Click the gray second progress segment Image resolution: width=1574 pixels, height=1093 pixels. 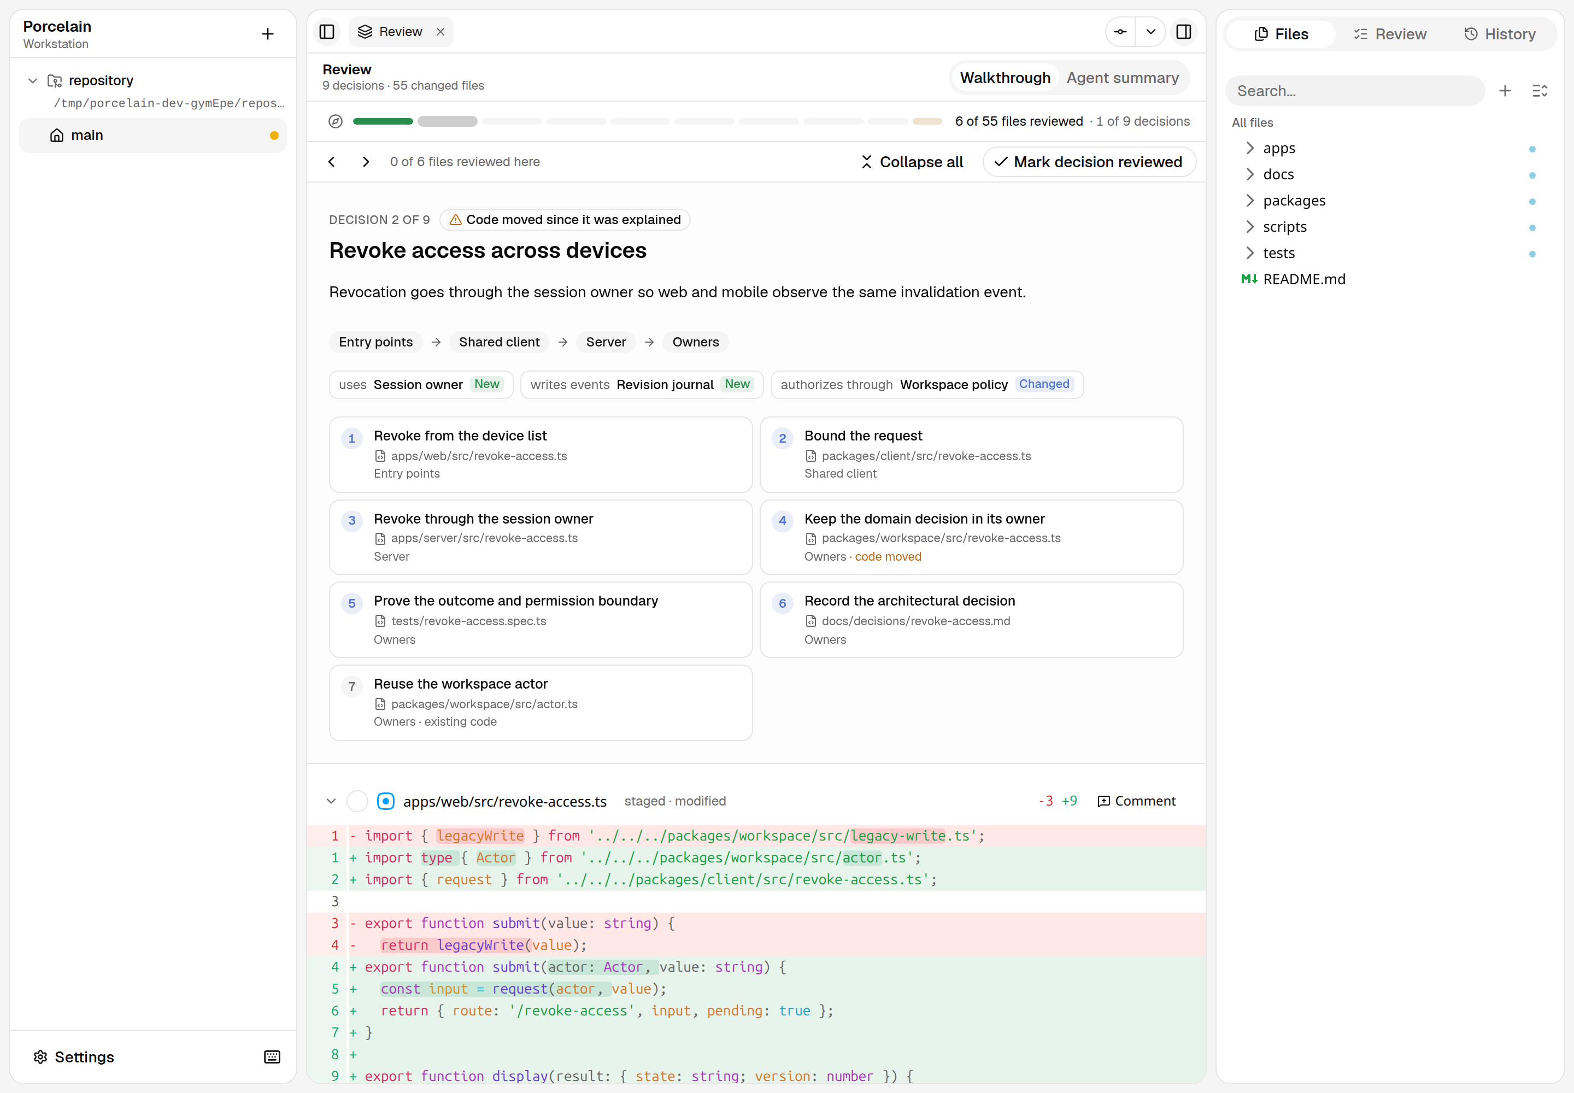[x=447, y=121]
